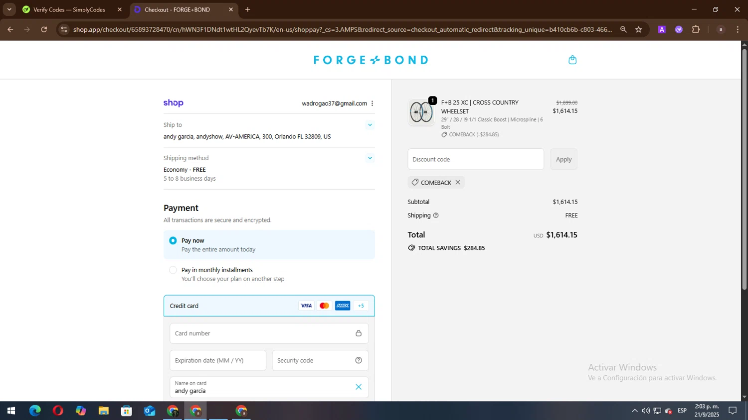This screenshot has height=420, width=748.
Task: Close the Verify Codes tab
Action: click(x=120, y=9)
